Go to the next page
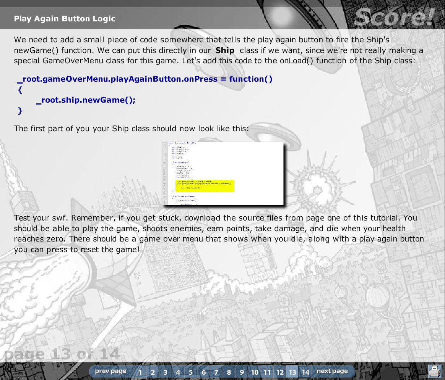This screenshot has width=445, height=380. [x=332, y=371]
